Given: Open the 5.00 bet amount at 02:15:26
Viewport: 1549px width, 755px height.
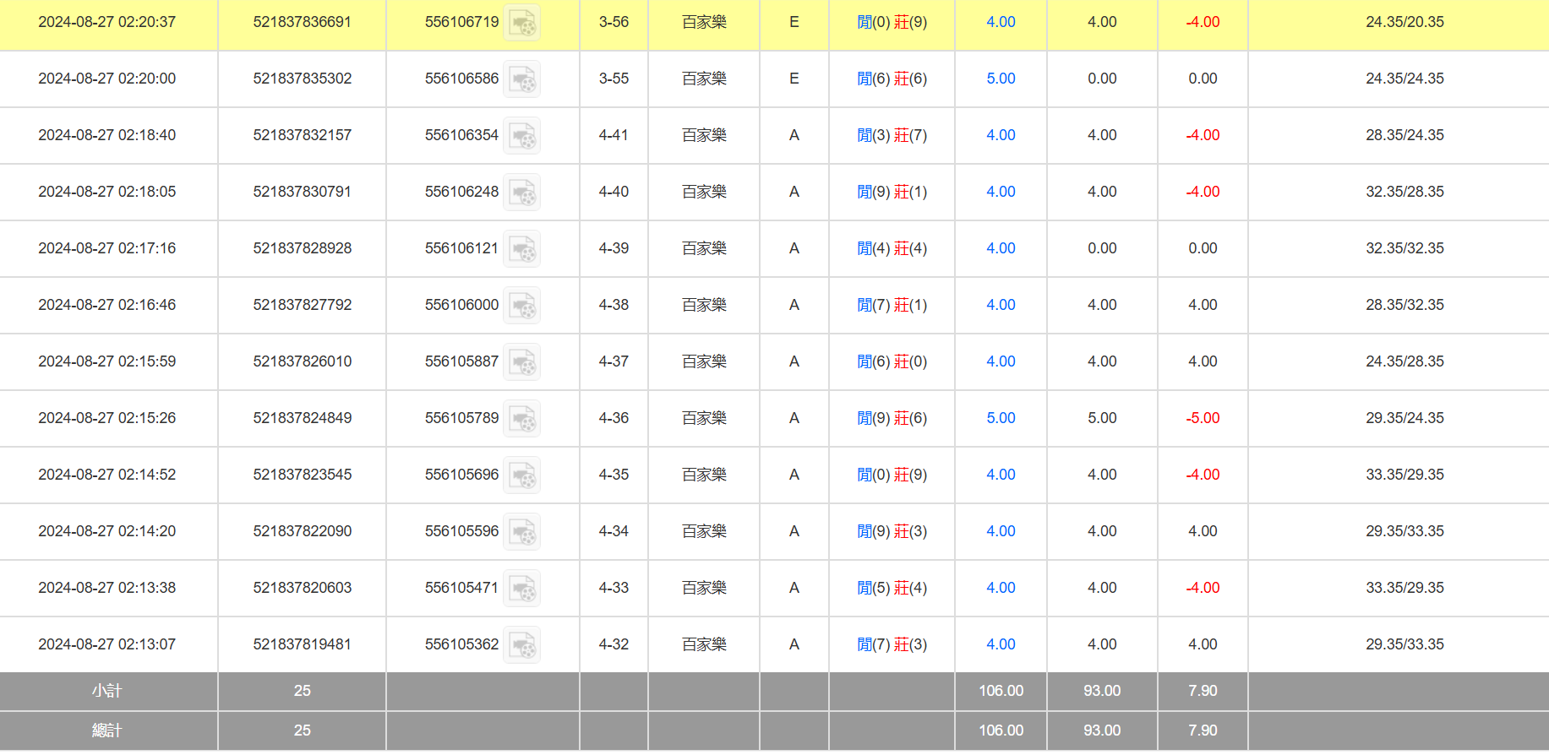Looking at the screenshot, I should click(x=1001, y=418).
